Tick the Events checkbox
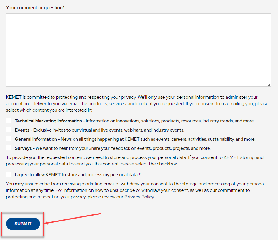The height and width of the screenshot is (240, 278). (x=9, y=130)
